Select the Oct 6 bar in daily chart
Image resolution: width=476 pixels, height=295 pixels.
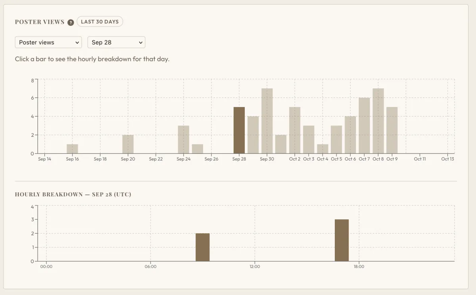pyautogui.click(x=350, y=135)
